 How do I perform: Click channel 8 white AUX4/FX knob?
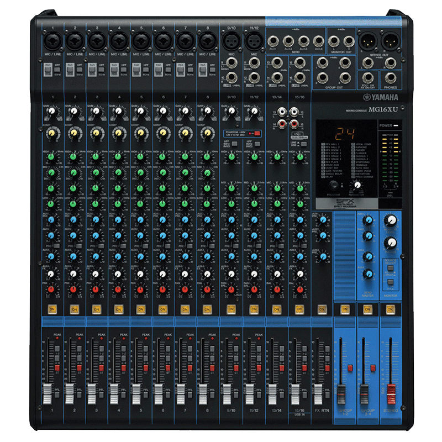(207, 273)
